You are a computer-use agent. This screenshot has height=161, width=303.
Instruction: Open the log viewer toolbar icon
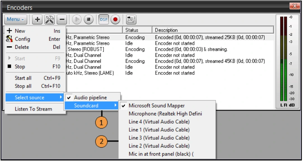(x=131, y=20)
